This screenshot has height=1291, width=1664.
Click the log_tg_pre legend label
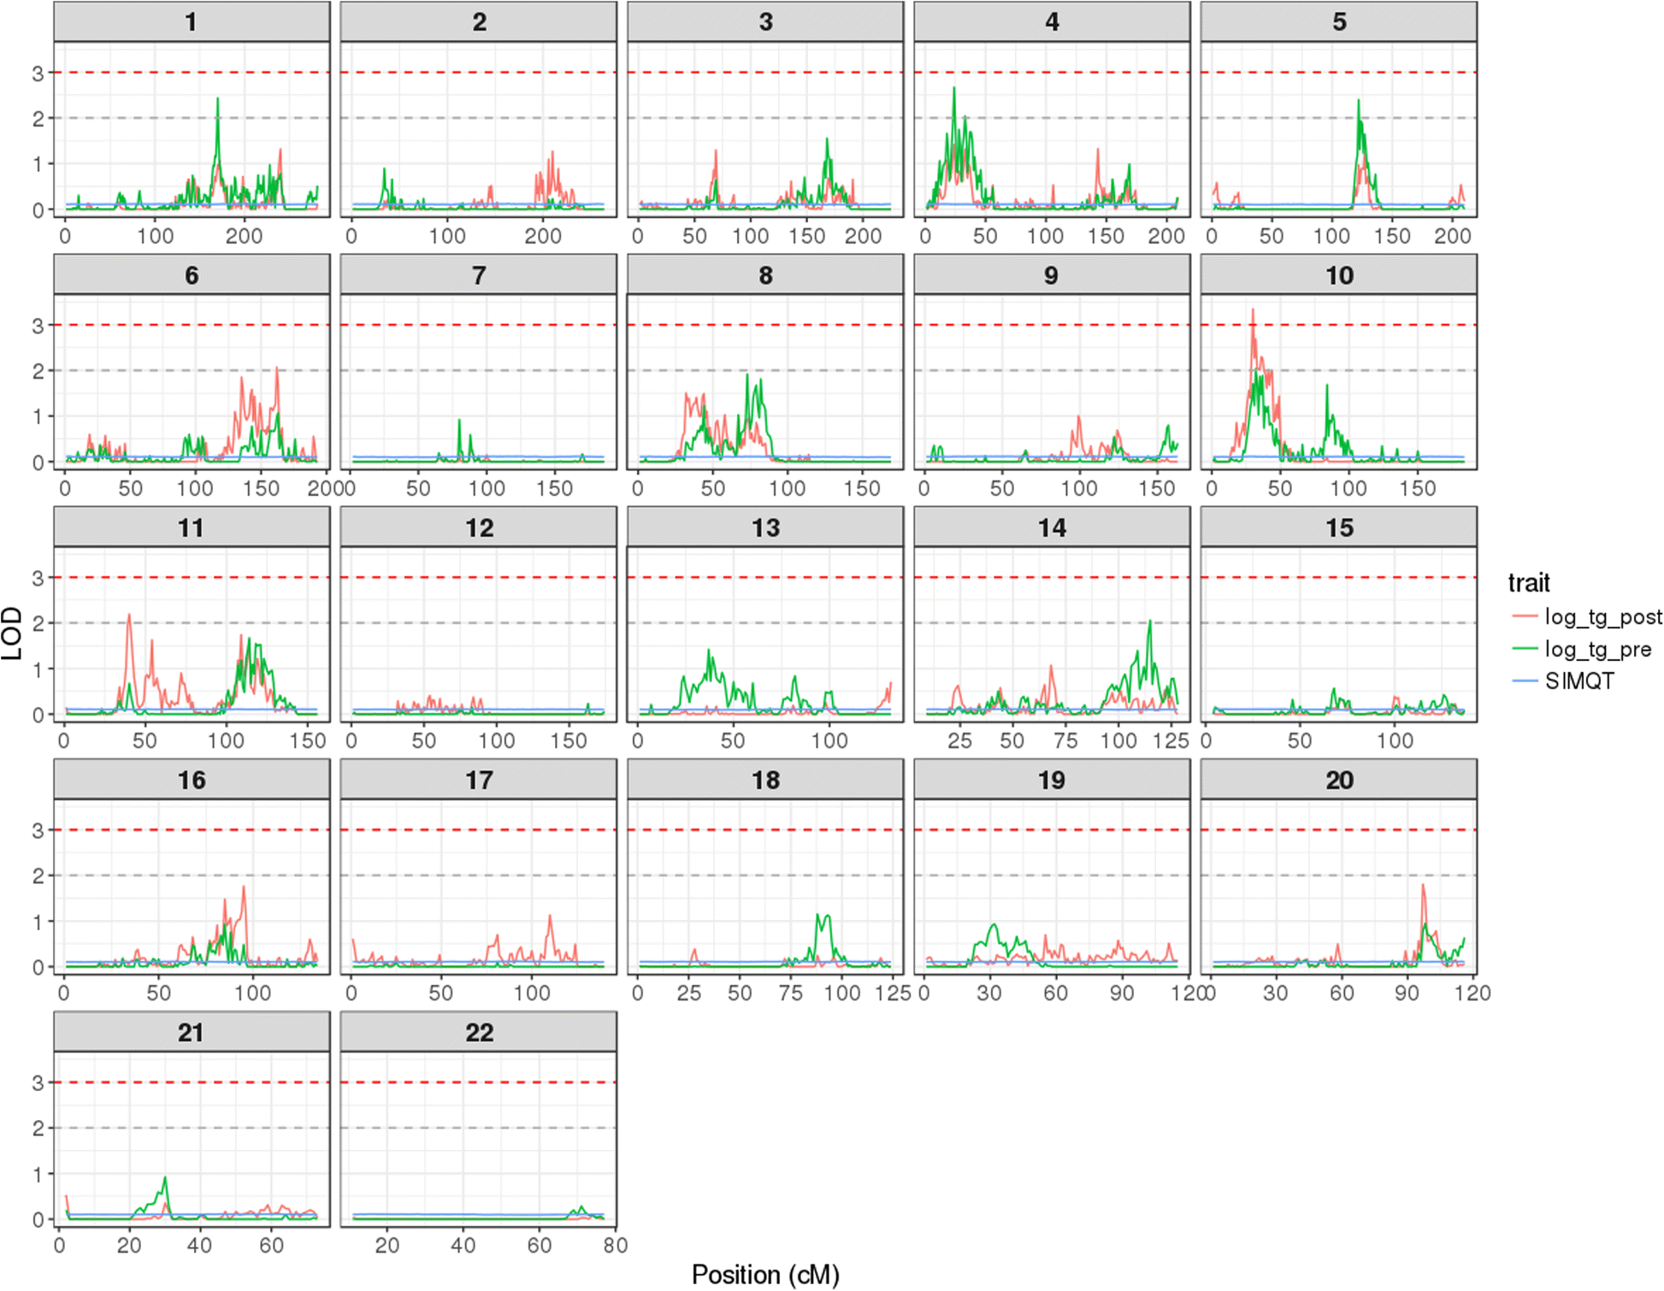[x=1598, y=649]
